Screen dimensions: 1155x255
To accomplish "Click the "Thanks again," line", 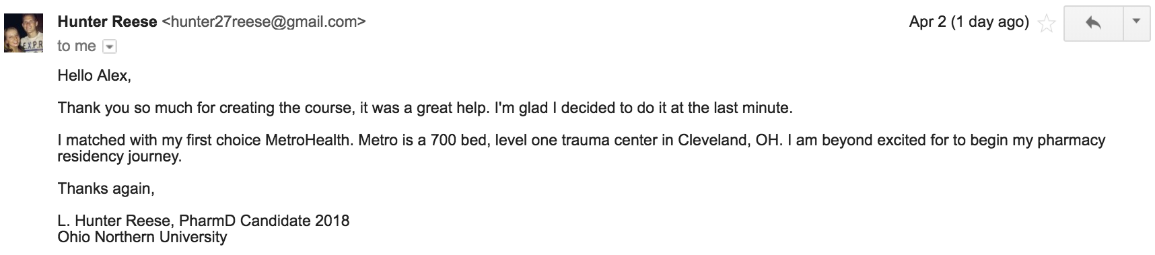I will 106,189.
